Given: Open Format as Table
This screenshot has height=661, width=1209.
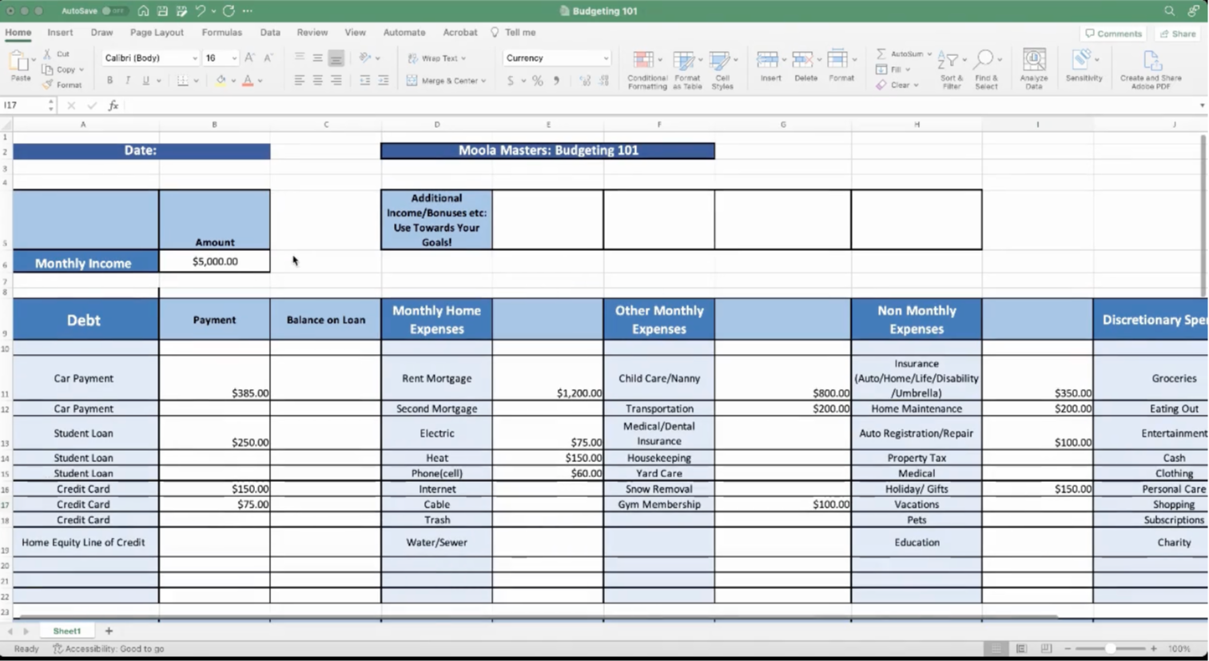Looking at the screenshot, I should [x=685, y=62].
